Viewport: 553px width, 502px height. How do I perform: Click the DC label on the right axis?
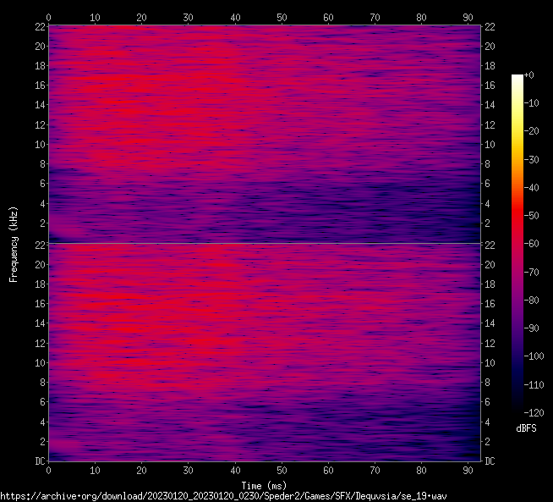[490, 461]
